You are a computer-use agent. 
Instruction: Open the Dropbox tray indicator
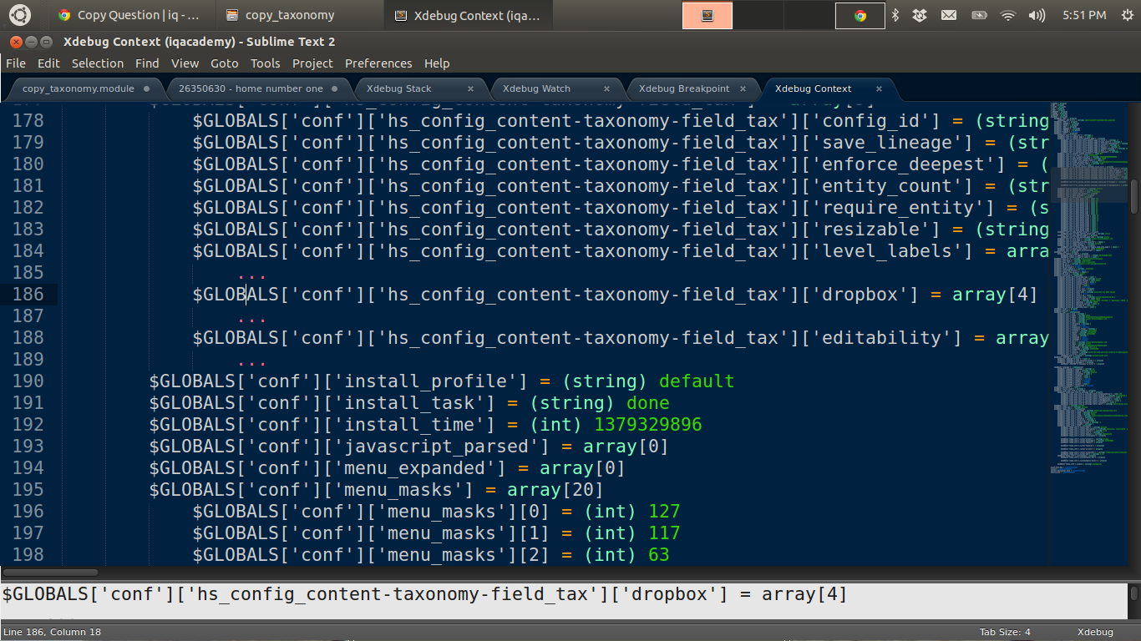(x=920, y=15)
